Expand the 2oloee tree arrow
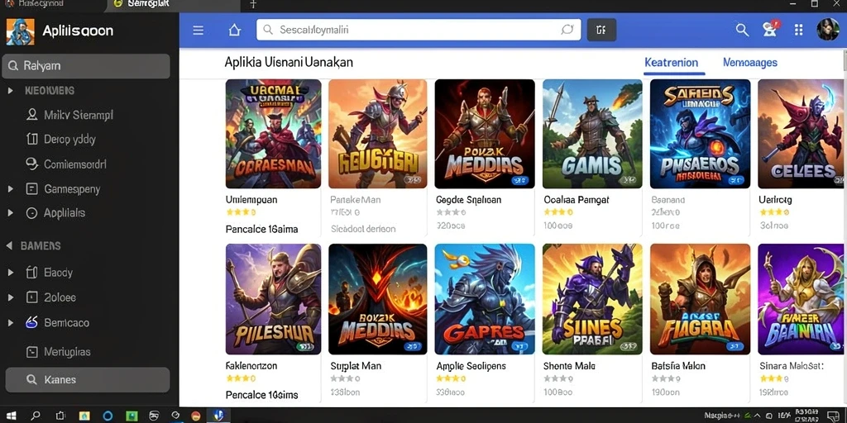The width and height of the screenshot is (847, 423). click(x=10, y=297)
